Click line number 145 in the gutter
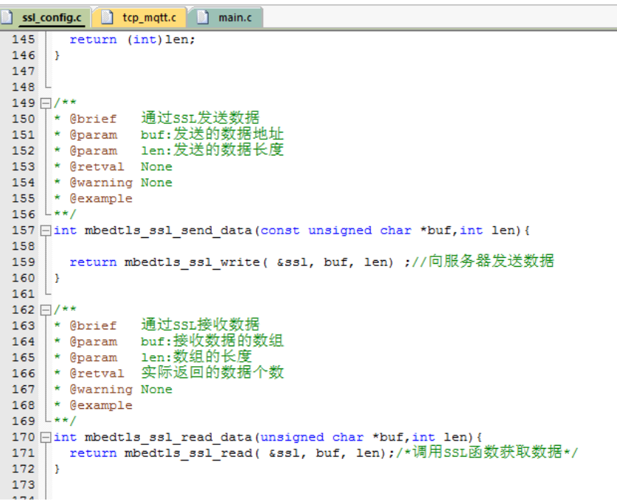 click(23, 40)
